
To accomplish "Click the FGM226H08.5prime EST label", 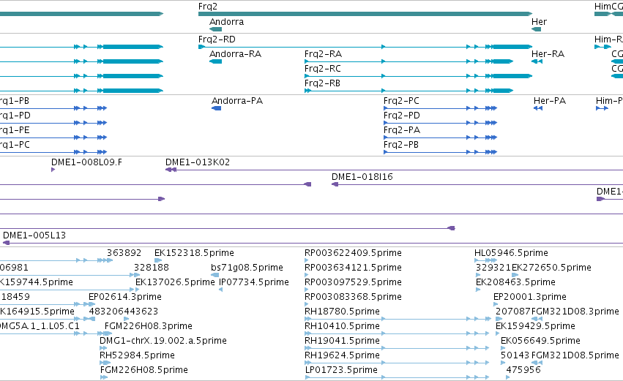I will pos(143,370).
